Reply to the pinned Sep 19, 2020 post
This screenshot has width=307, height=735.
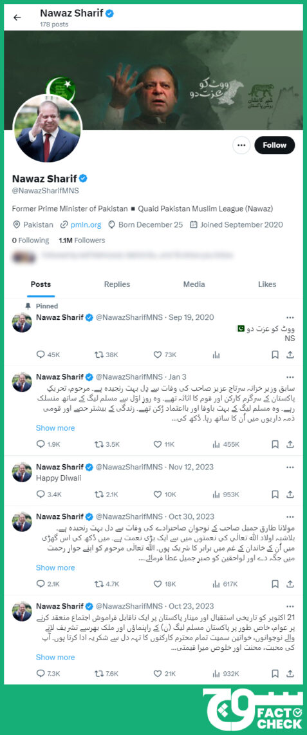[x=48, y=355]
